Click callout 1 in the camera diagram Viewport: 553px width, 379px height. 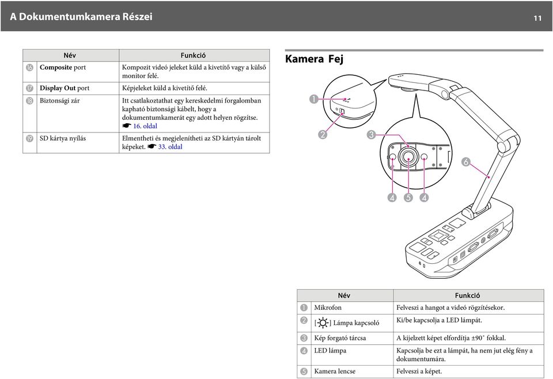[313, 99]
